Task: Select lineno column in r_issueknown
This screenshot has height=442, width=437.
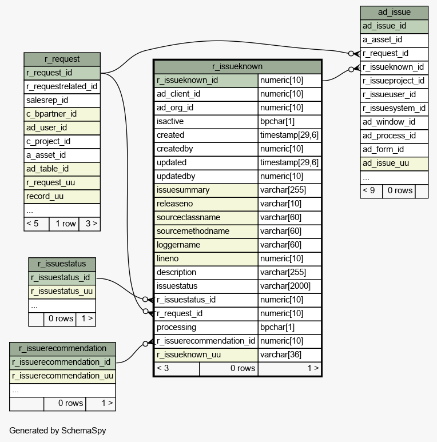Action: coord(206,259)
